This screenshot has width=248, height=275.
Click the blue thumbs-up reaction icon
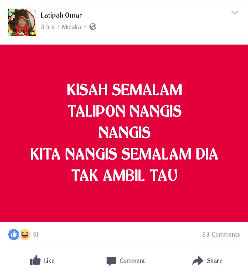[x=14, y=235]
